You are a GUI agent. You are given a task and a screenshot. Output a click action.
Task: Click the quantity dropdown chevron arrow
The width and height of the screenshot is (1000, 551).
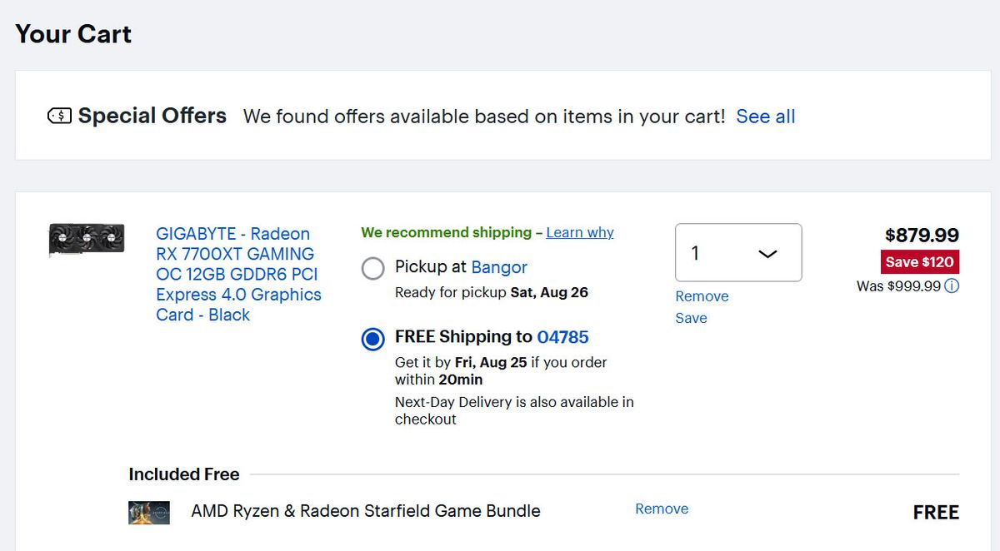pyautogui.click(x=767, y=254)
